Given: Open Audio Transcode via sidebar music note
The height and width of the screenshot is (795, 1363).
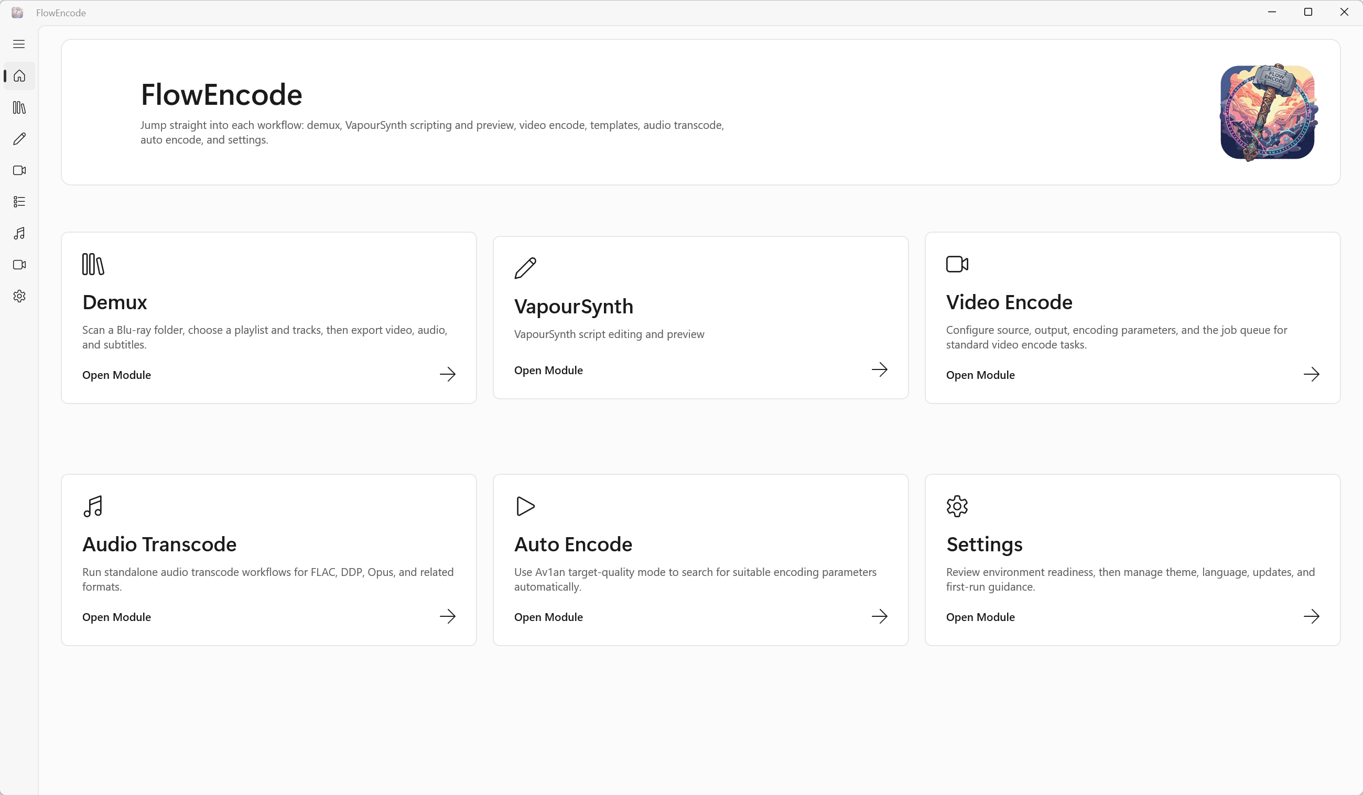Looking at the screenshot, I should (19, 233).
